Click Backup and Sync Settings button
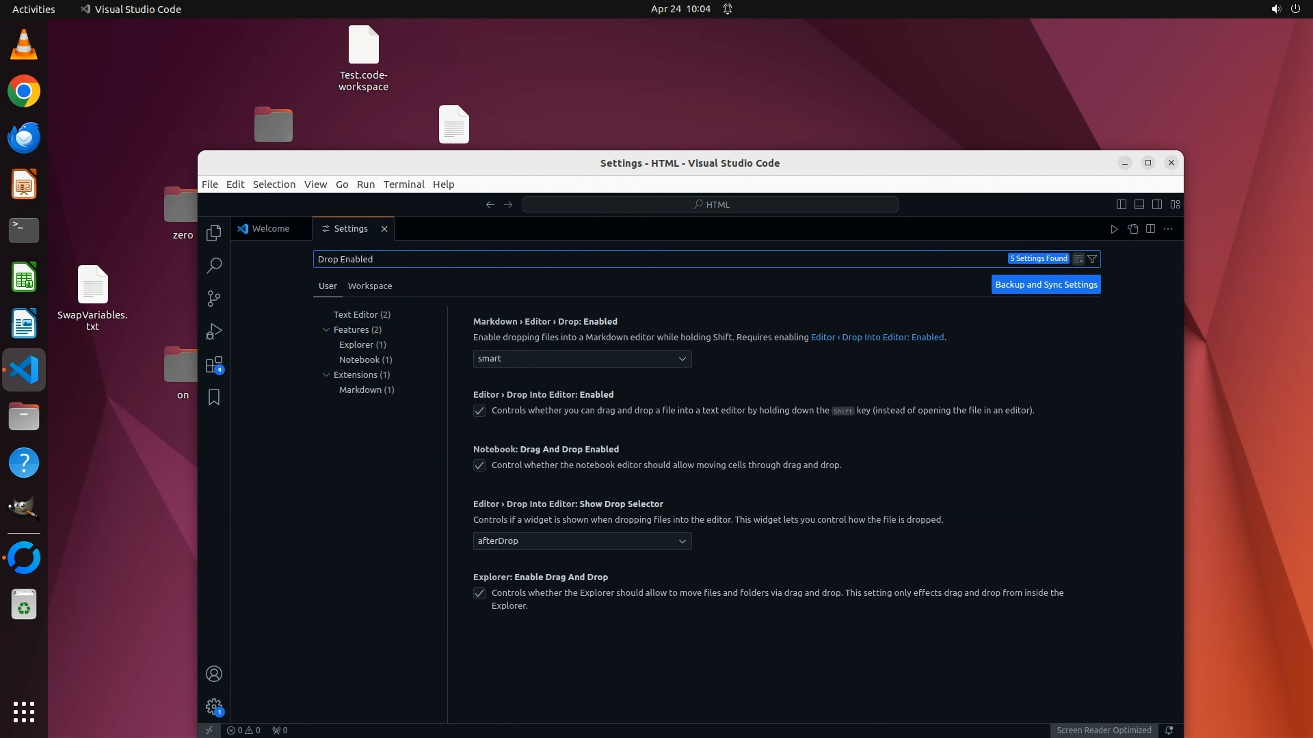The height and width of the screenshot is (738, 1313). tap(1046, 284)
